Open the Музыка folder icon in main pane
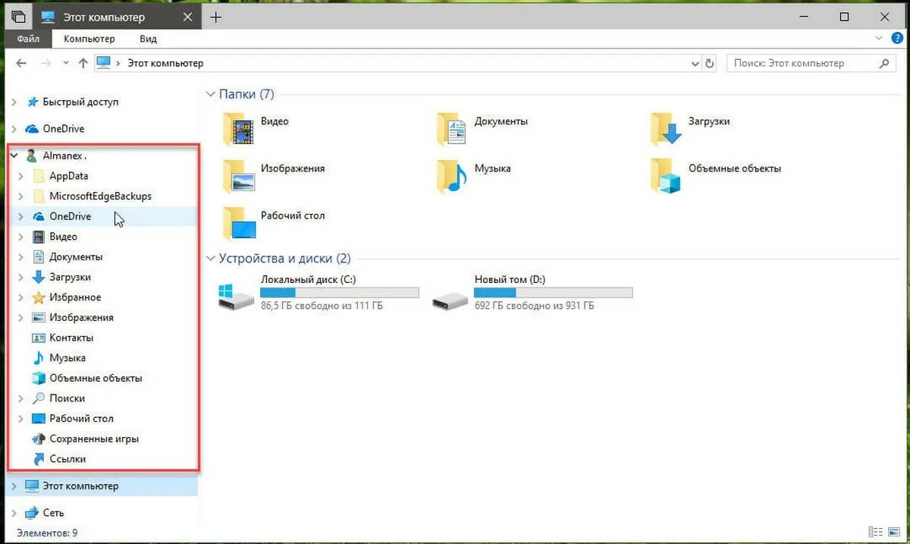The image size is (910, 544). (451, 175)
